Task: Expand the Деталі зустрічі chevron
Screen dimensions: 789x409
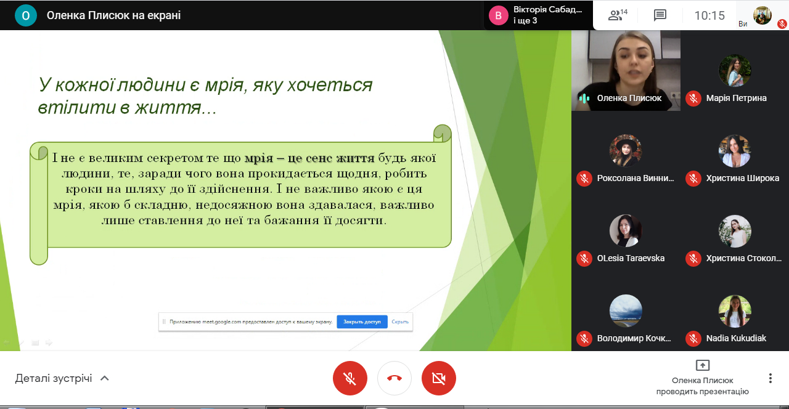Action: 105,378
